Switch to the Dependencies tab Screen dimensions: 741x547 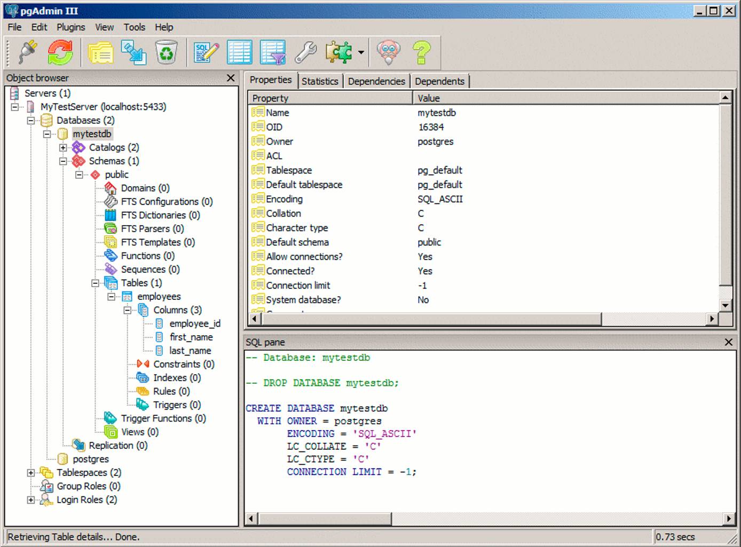click(376, 81)
